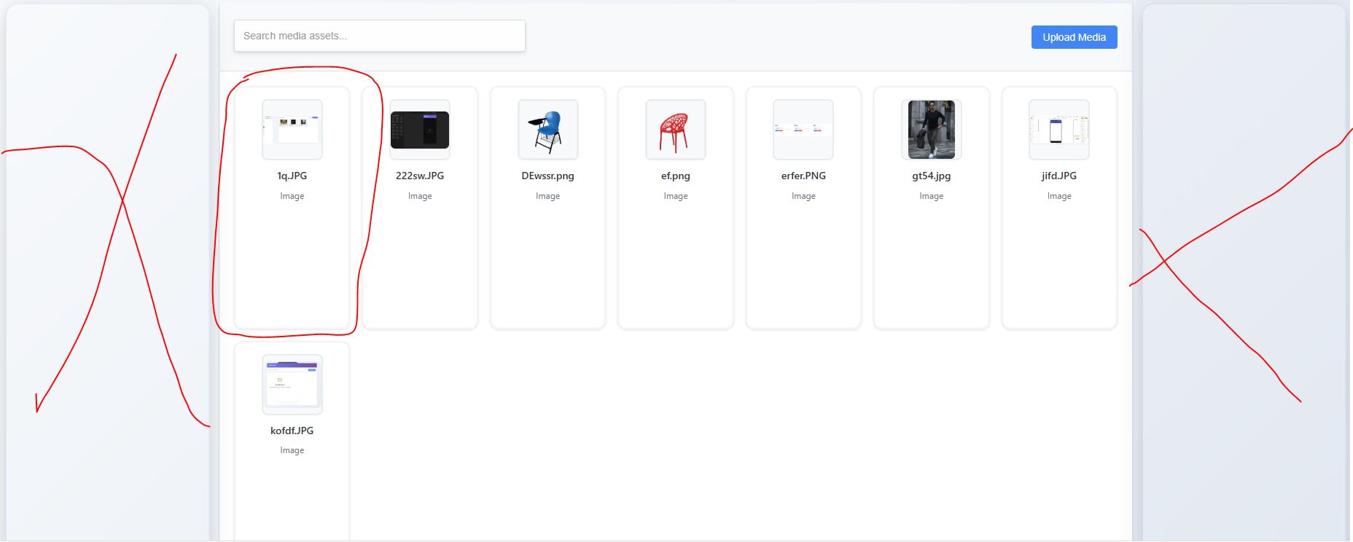This screenshot has width=1353, height=542.
Task: Open the blue student chair thumbnail
Action: [x=547, y=130]
